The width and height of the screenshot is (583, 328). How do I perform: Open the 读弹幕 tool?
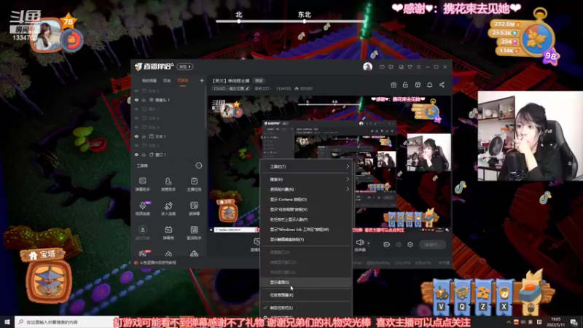click(194, 208)
